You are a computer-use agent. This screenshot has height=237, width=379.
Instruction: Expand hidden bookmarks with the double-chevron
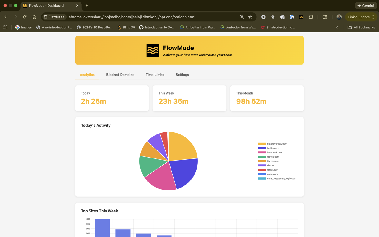coord(337,27)
